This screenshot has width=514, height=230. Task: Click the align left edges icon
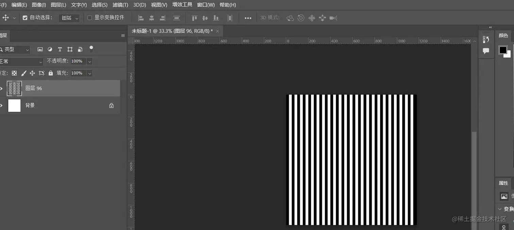click(x=141, y=18)
